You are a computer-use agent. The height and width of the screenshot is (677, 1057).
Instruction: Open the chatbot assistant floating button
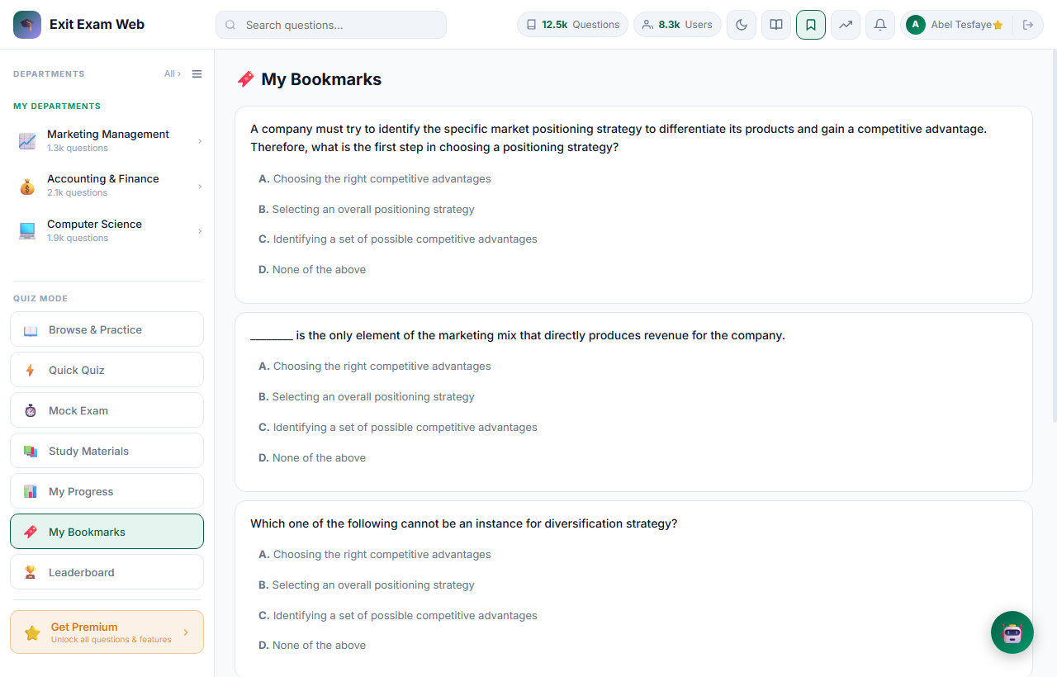pyautogui.click(x=1012, y=632)
